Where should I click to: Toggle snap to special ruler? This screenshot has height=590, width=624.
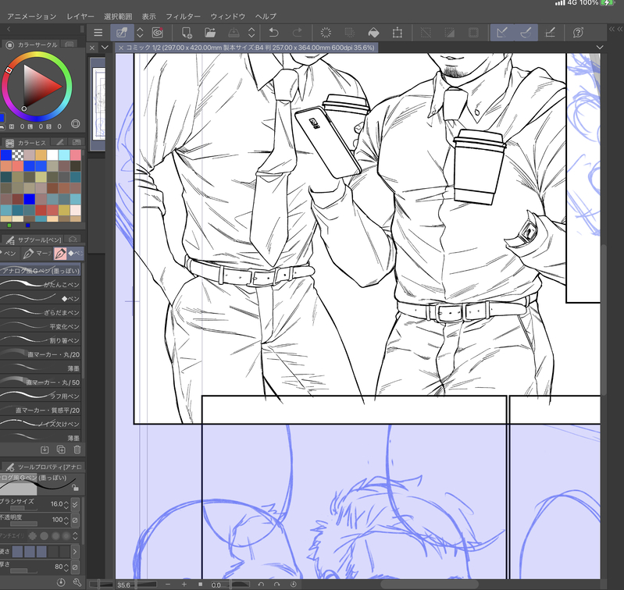(526, 33)
